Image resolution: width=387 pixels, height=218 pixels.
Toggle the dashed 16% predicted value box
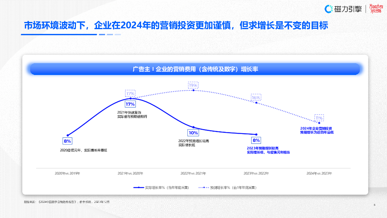coord(255,97)
